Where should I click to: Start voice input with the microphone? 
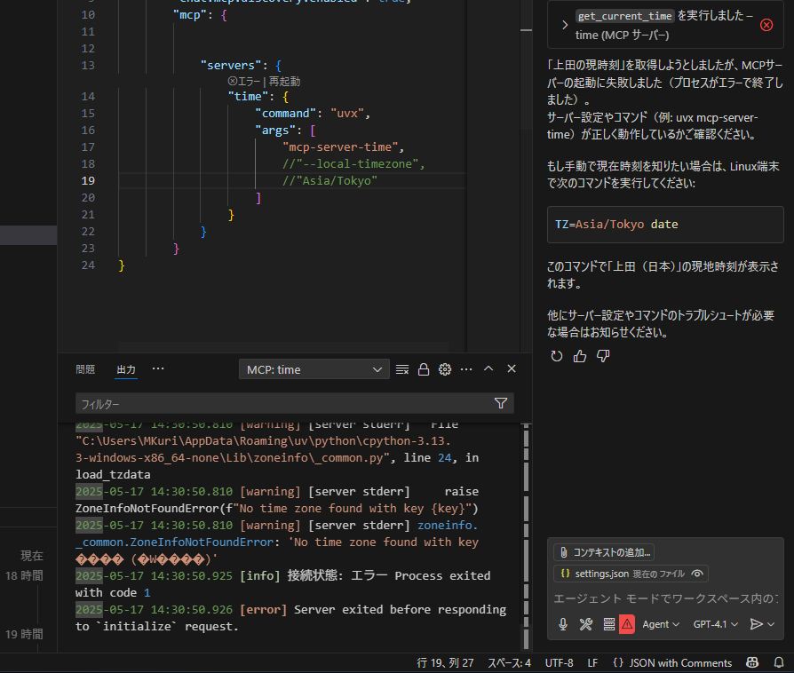coord(563,624)
